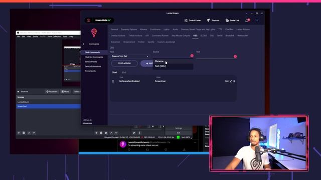The width and height of the screenshot is (321, 180).
Task: Open the Release notes link
Action: pyautogui.click(x=87, y=123)
